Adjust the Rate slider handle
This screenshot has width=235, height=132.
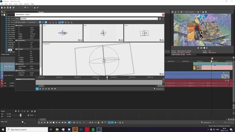point(23,122)
